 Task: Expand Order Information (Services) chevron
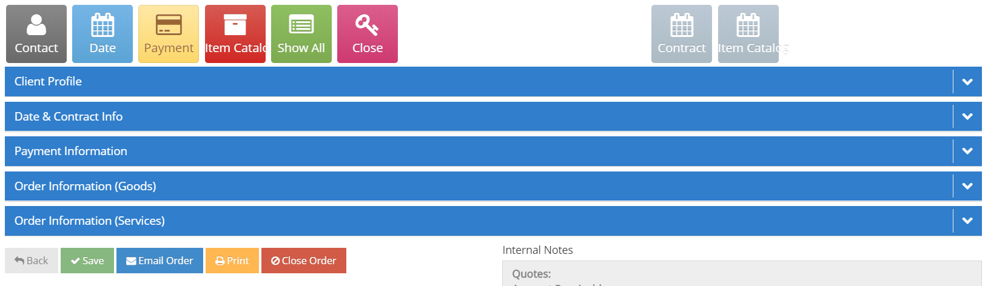tap(967, 221)
